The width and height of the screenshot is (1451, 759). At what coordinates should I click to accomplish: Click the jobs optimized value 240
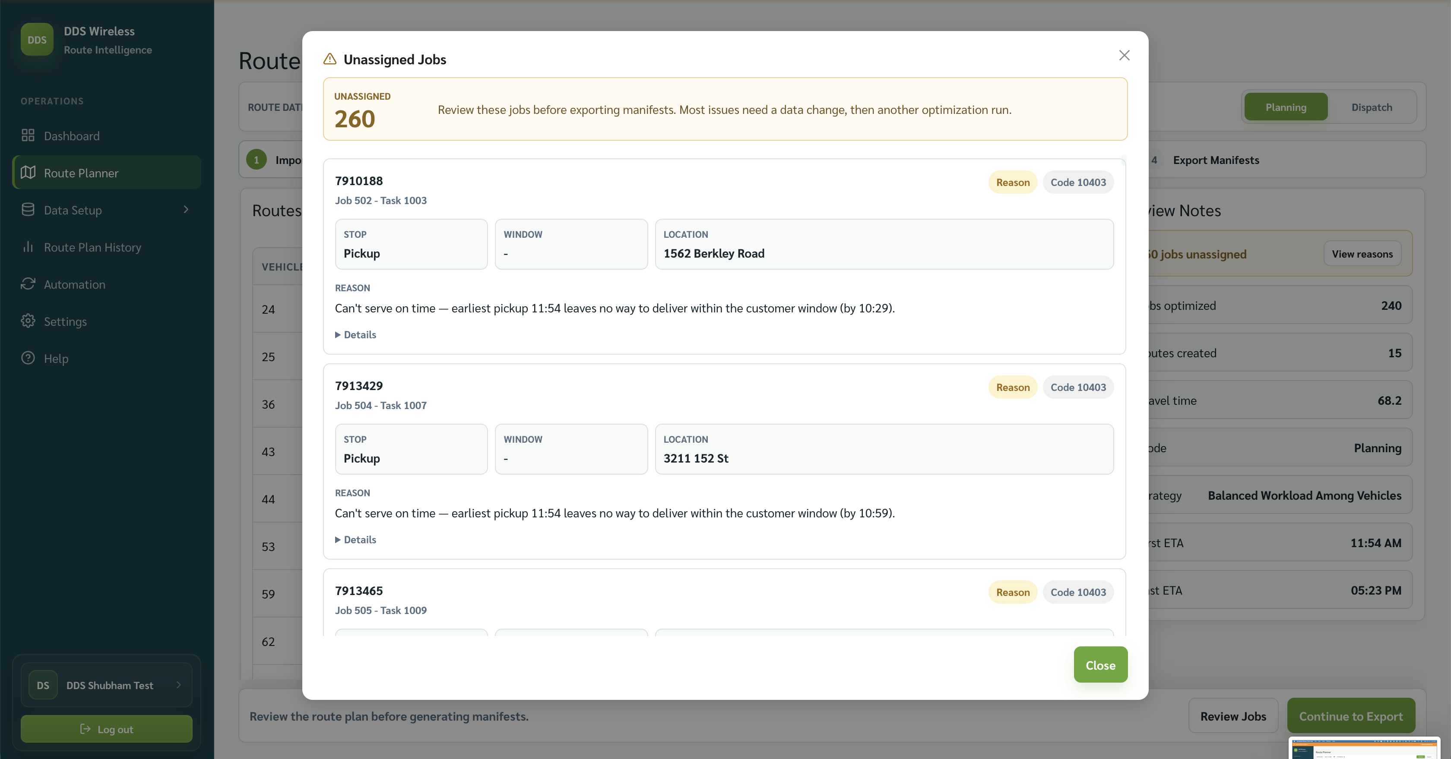(x=1391, y=305)
